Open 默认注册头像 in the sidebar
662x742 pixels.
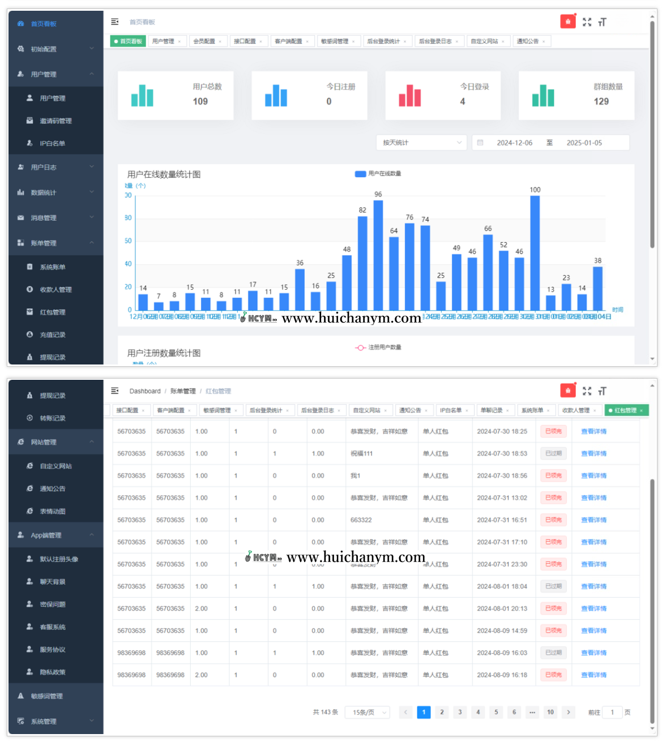(59, 559)
